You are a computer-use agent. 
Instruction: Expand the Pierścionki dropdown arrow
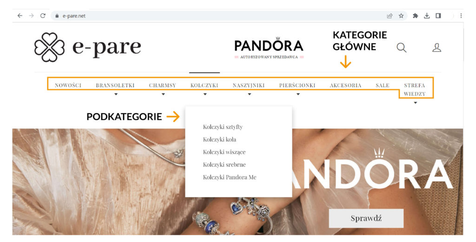[x=298, y=94]
